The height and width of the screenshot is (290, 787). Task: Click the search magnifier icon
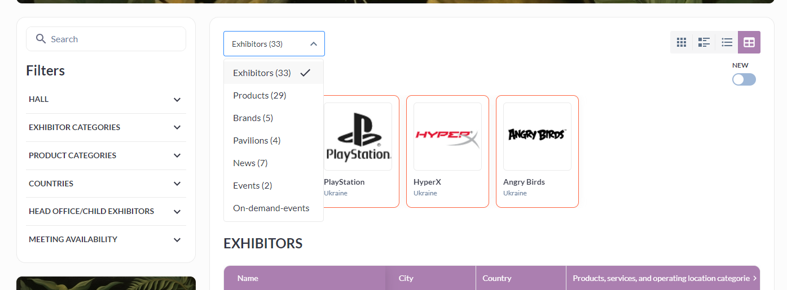(41, 39)
